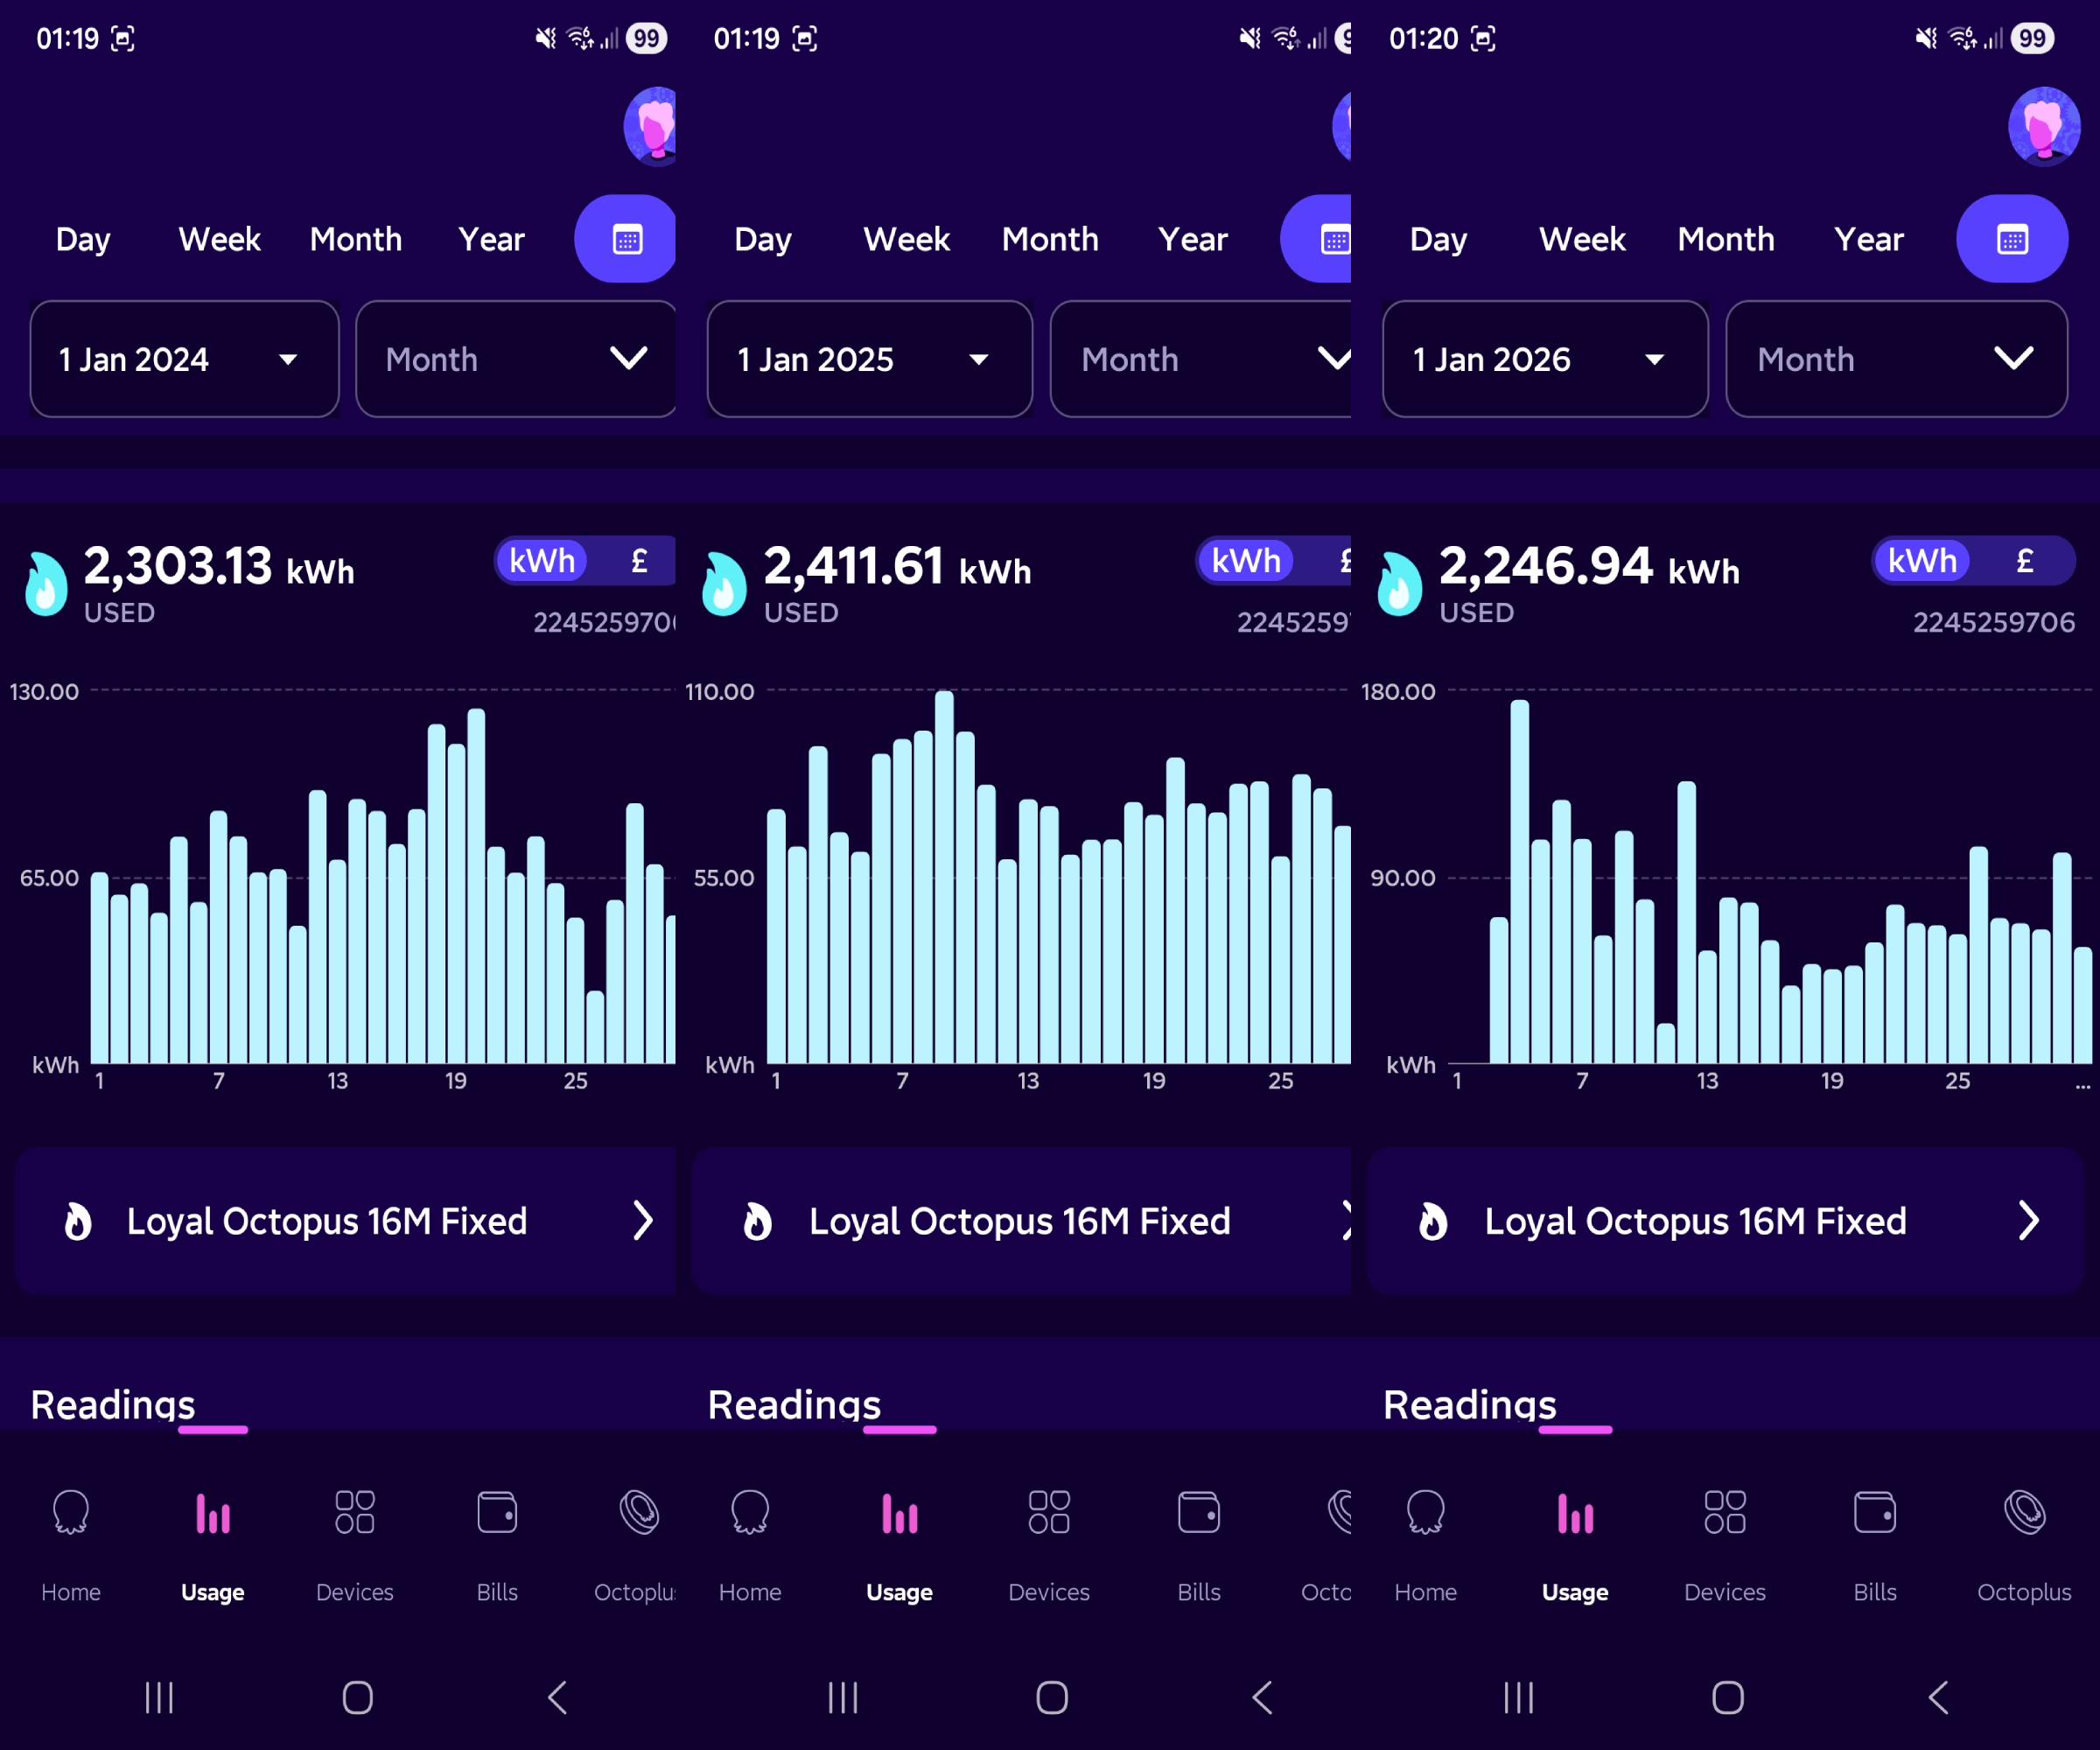Viewport: 2100px width, 1750px height.
Task: Tap the Android back navigation arrow
Action: click(556, 1697)
